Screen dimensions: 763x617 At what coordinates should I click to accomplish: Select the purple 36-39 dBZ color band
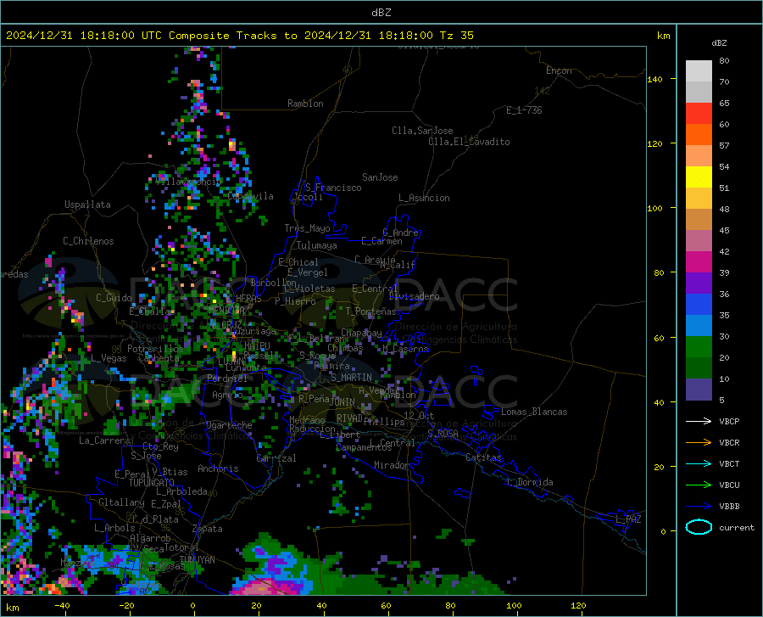(x=699, y=283)
